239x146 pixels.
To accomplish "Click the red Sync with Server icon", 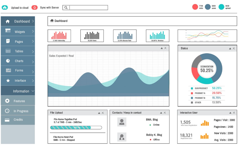I will click(35, 8).
